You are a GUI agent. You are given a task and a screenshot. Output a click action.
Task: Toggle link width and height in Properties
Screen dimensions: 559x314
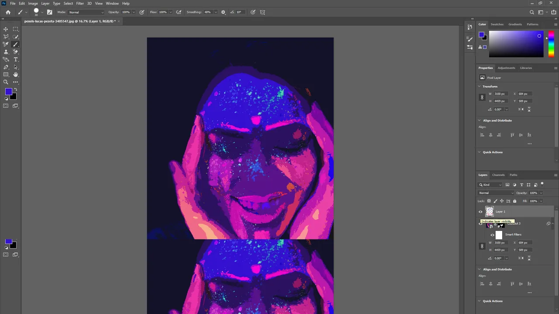482,97
